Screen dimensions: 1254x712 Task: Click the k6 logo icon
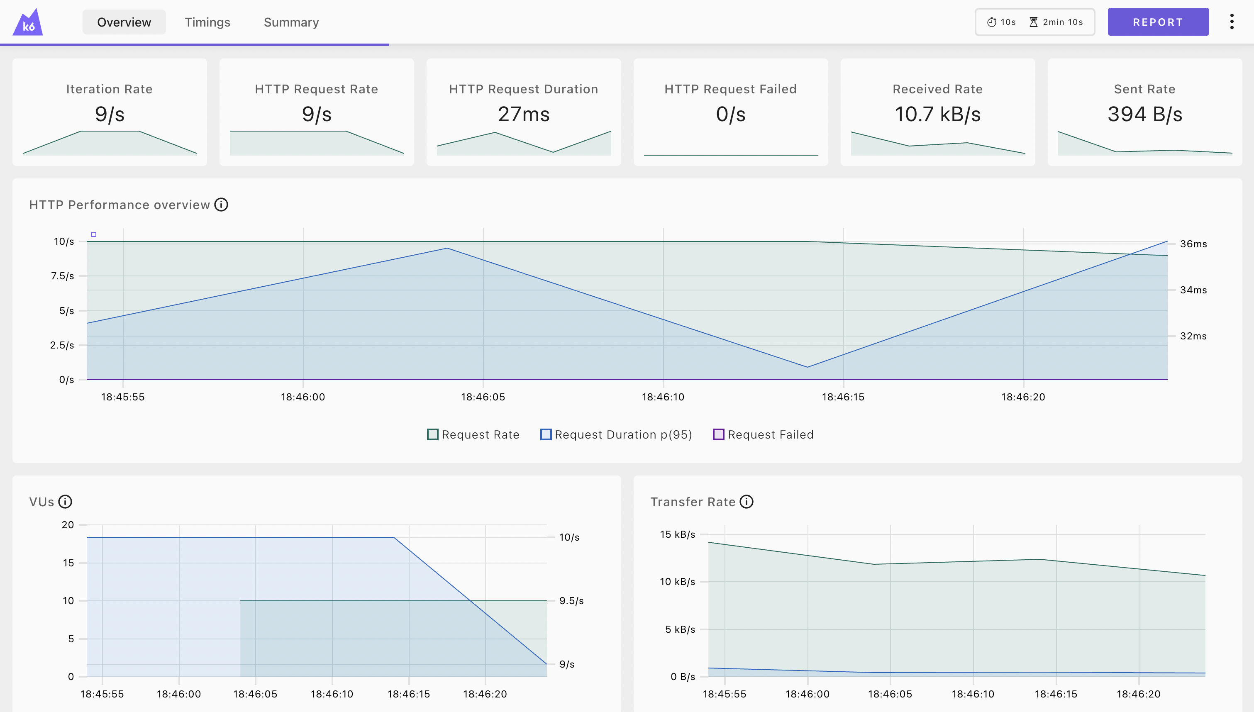pyautogui.click(x=28, y=22)
